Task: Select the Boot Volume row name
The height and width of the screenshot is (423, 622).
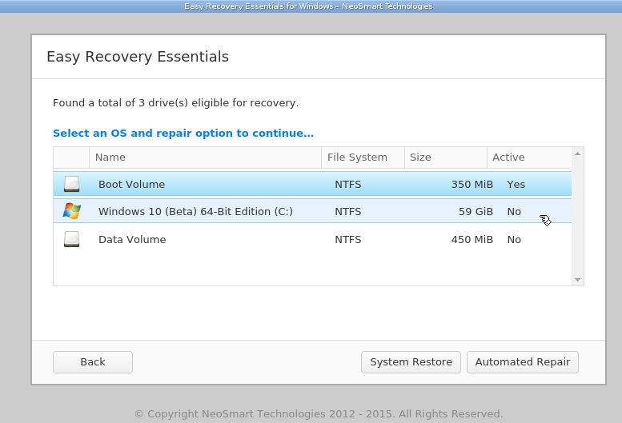Action: point(131,184)
